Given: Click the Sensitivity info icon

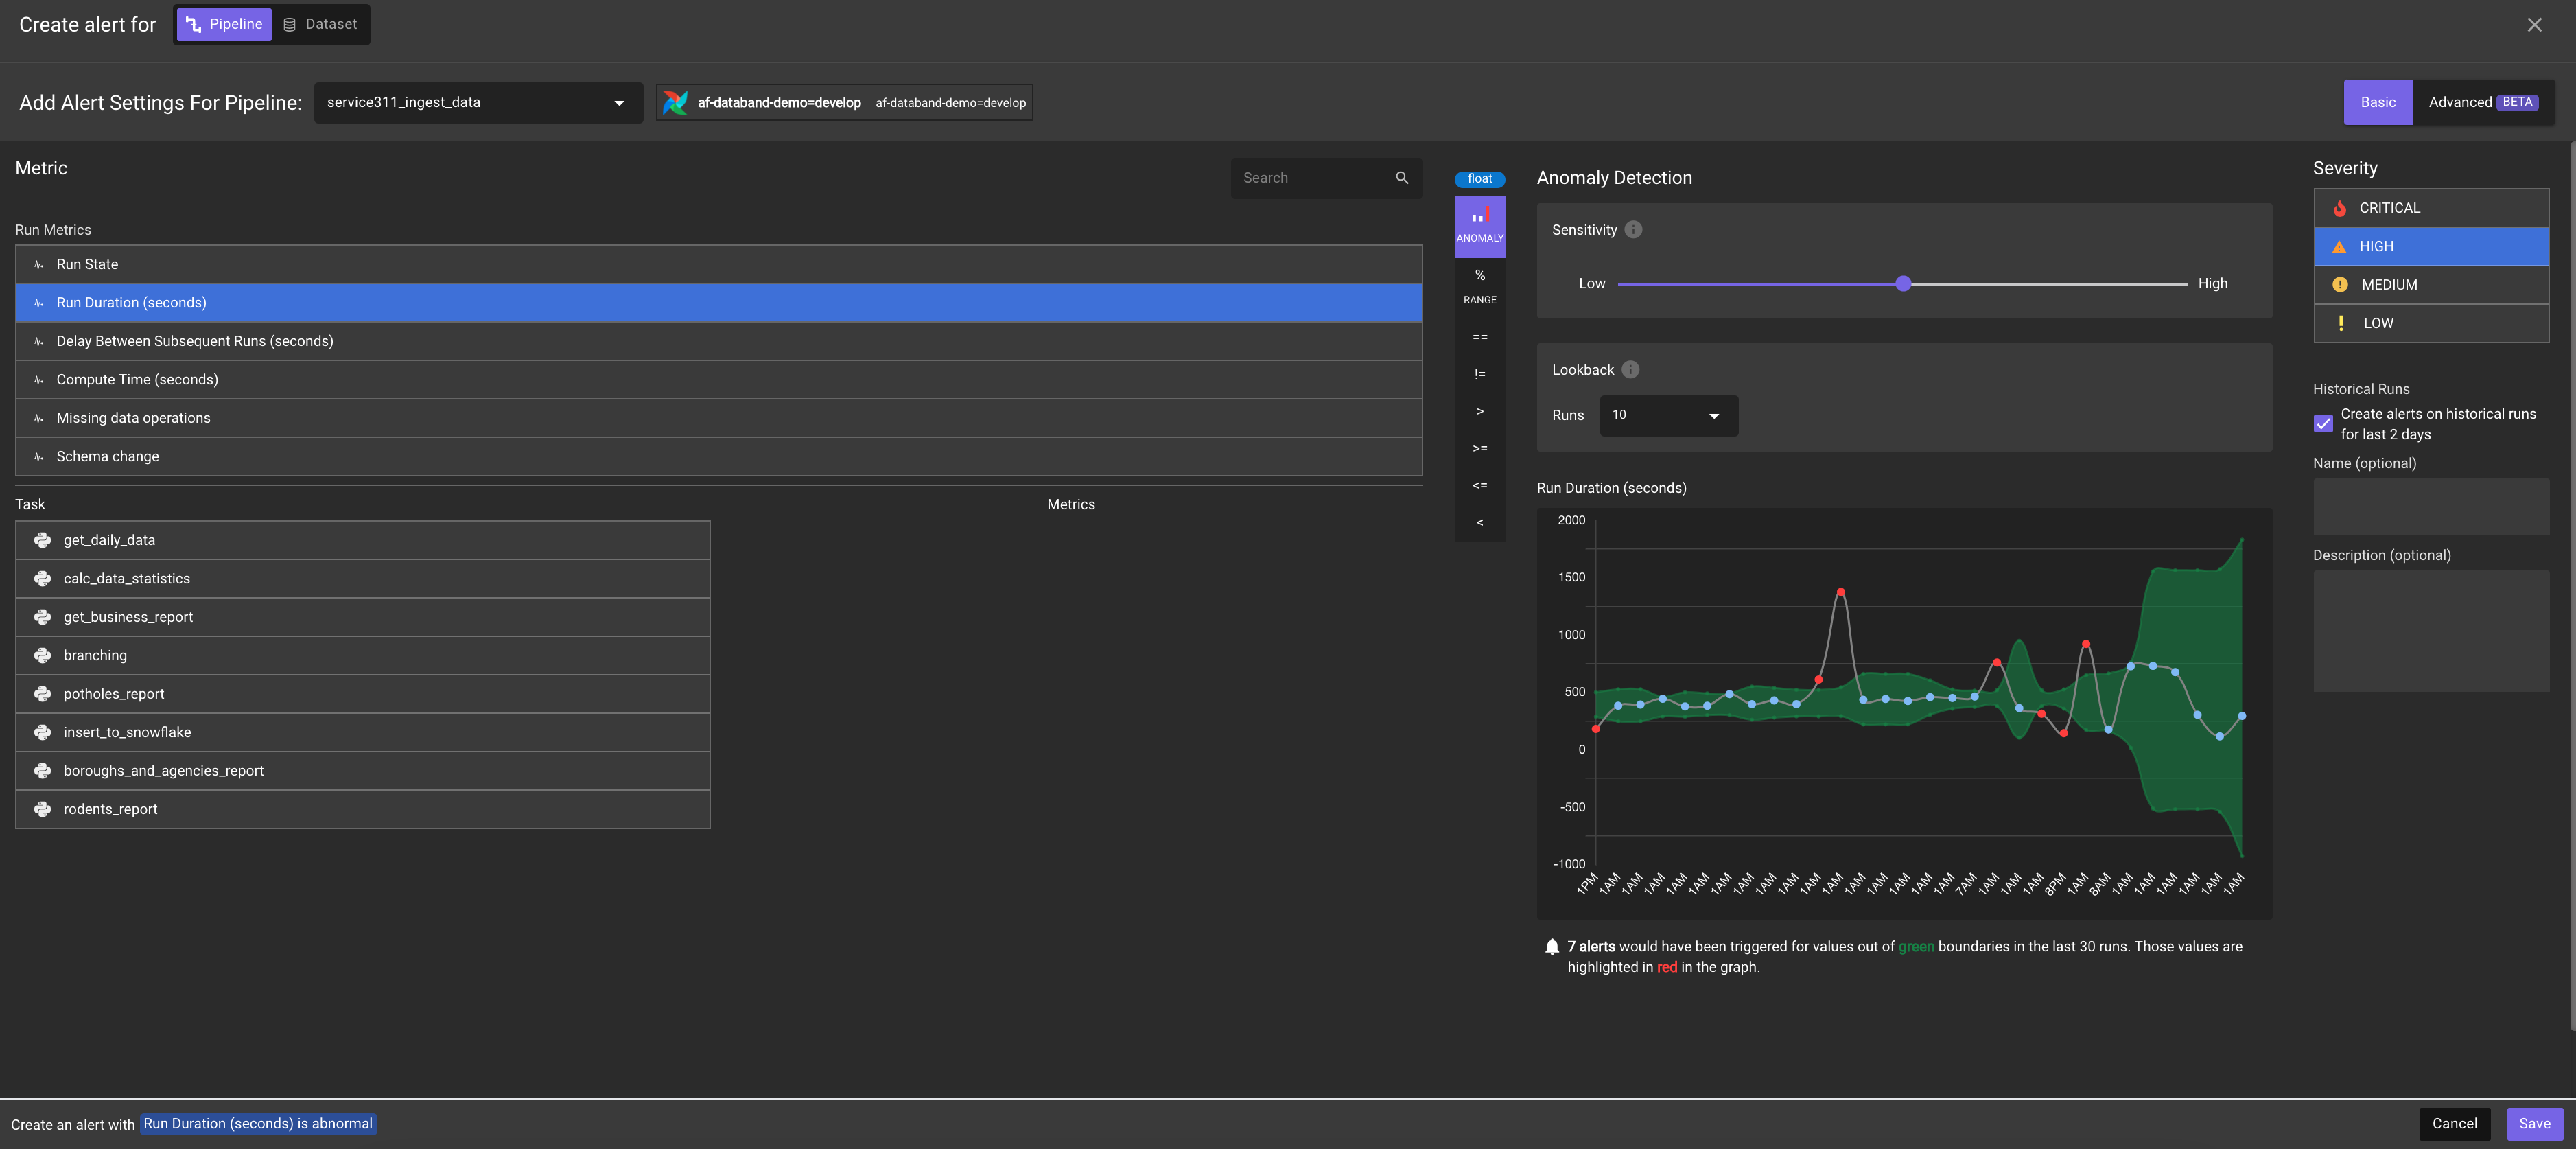Looking at the screenshot, I should pos(1633,230).
